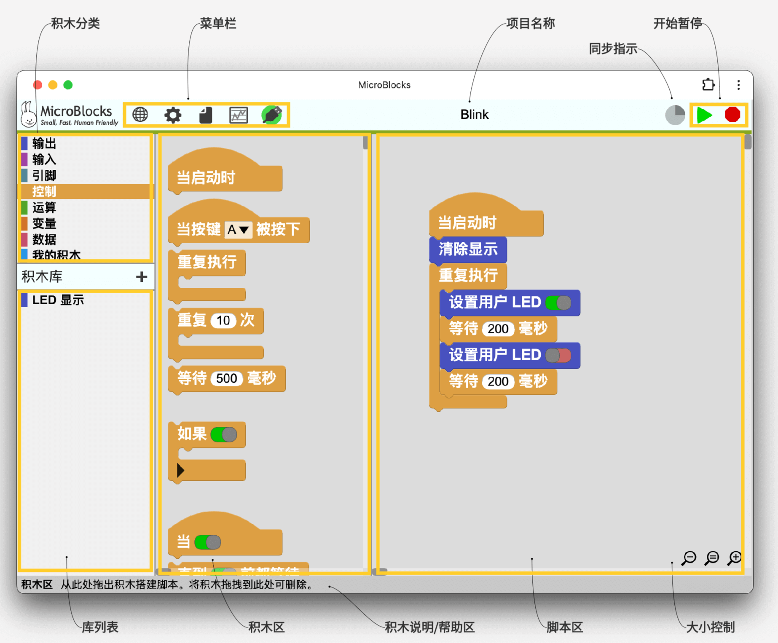The width and height of the screenshot is (778, 643).
Task: Toggle the first 设置用户 LED switch
Action: pos(558,303)
